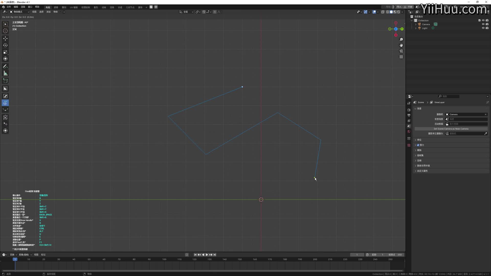Open the 文件 file menu

pos(9,7)
